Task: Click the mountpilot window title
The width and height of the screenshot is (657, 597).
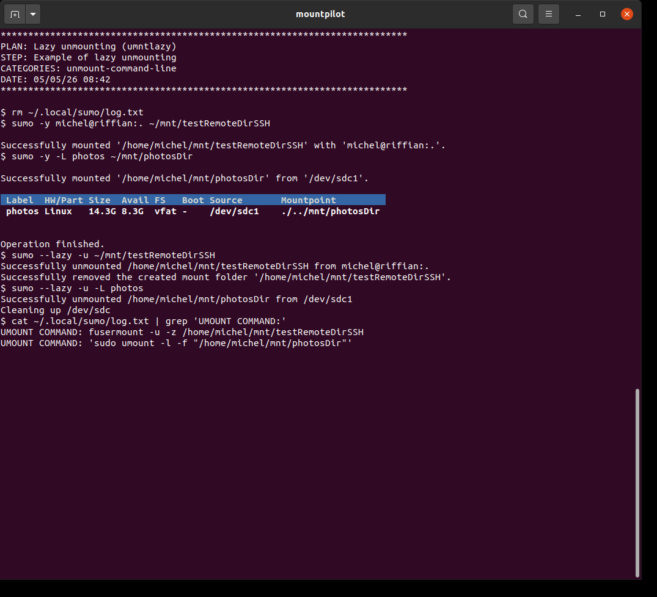Action: [320, 14]
